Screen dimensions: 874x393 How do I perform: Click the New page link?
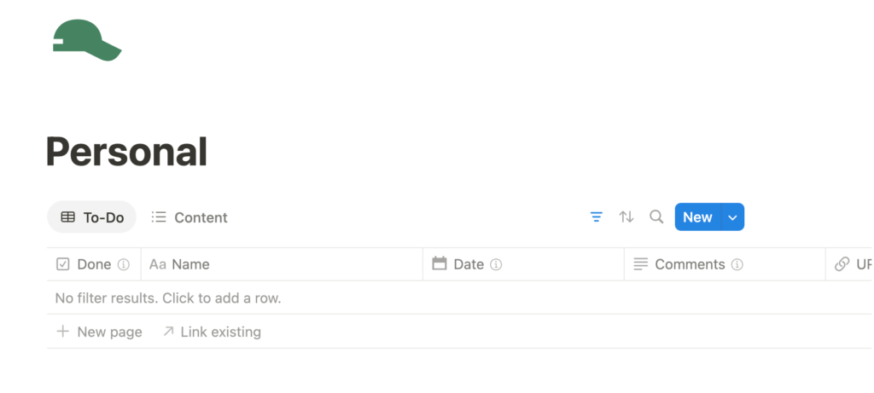(x=99, y=332)
